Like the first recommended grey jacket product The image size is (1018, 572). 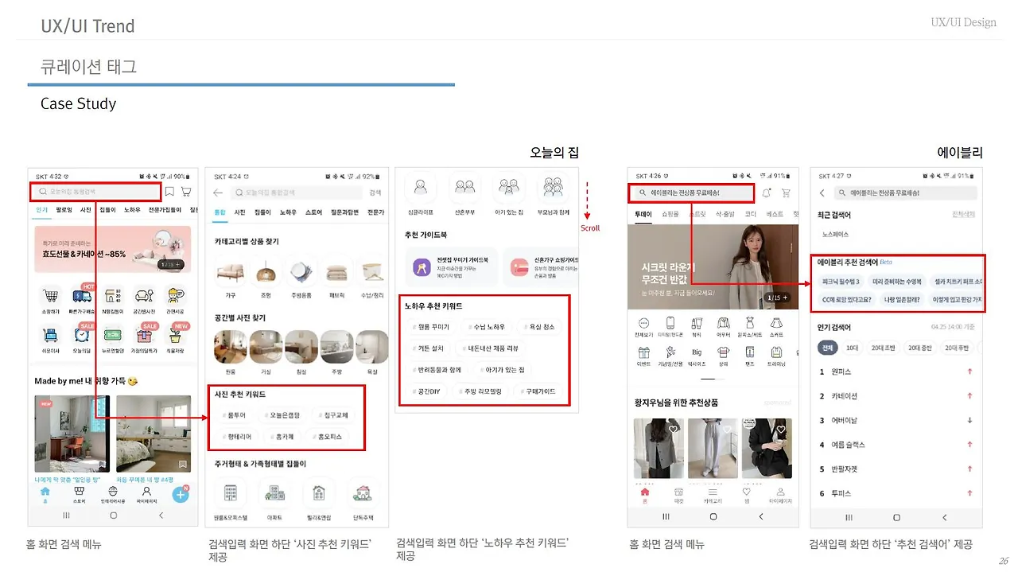point(674,430)
